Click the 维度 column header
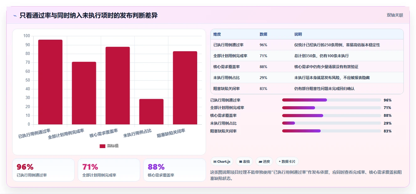 click(217, 34)
